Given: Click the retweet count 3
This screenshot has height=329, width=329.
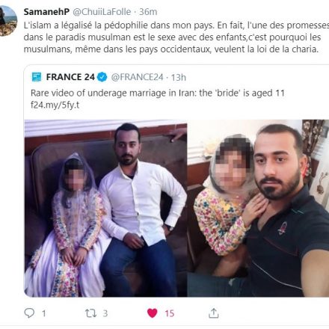Looking at the screenshot, I should [105, 313].
